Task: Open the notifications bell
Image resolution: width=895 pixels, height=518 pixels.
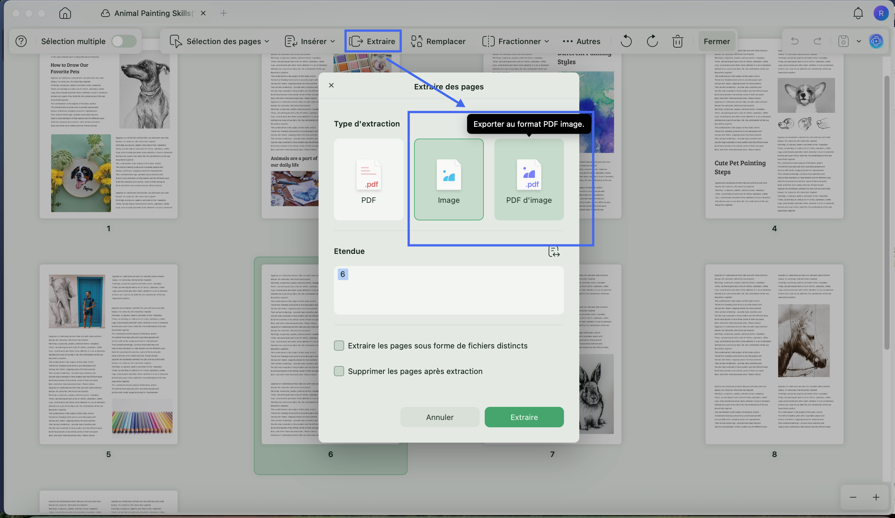Action: (x=858, y=13)
